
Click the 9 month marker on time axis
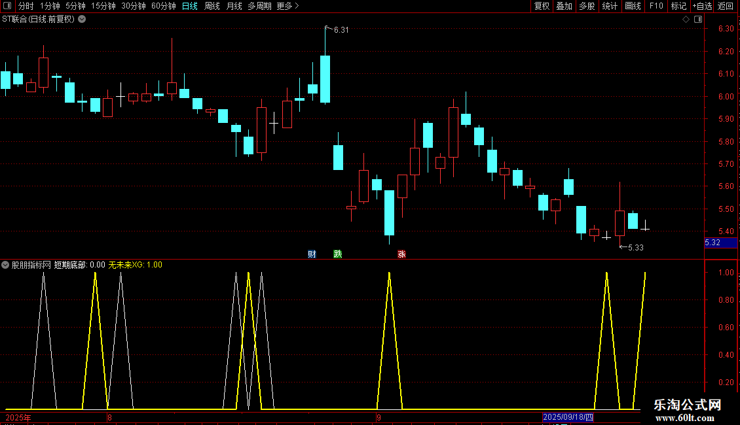pos(379,417)
